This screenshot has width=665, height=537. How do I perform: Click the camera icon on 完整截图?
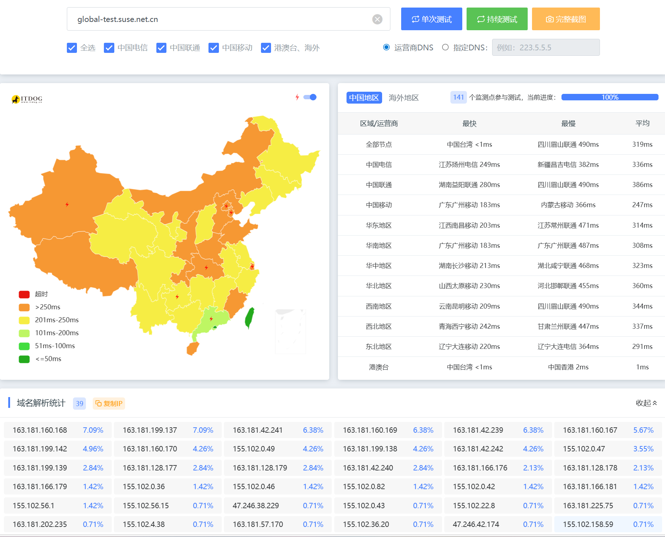point(550,19)
